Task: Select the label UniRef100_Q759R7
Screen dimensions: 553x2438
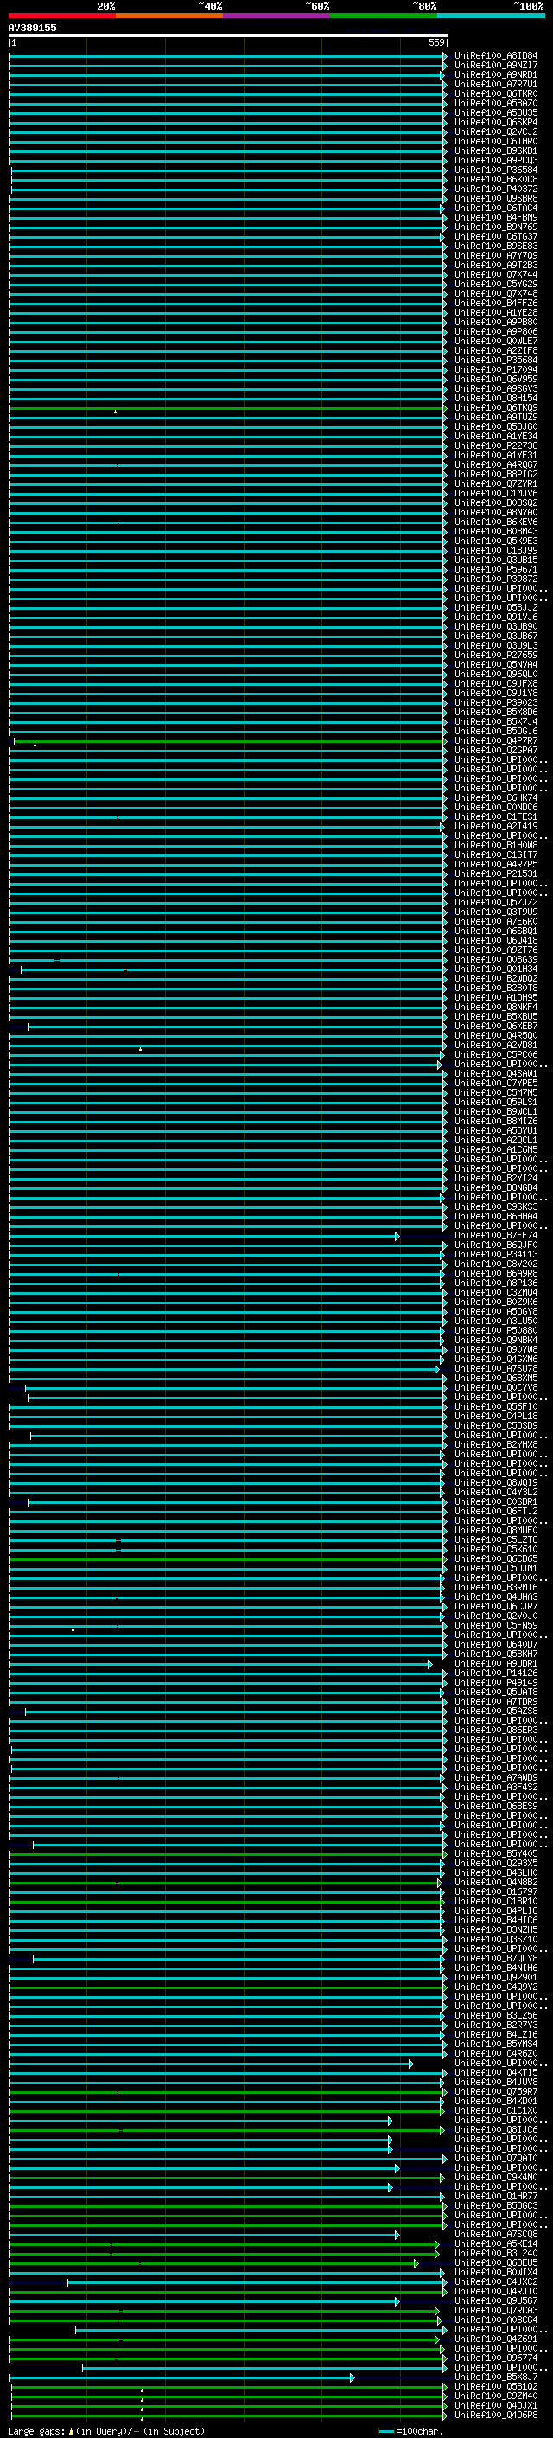Action: click(496, 2093)
